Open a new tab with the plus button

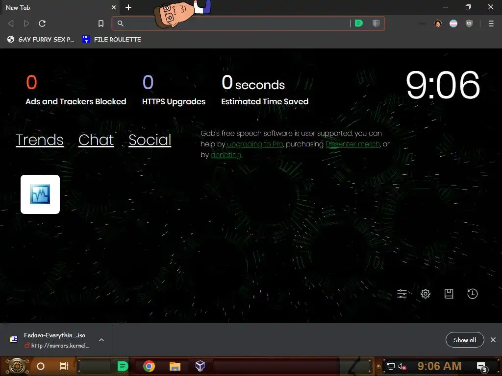pyautogui.click(x=128, y=7)
